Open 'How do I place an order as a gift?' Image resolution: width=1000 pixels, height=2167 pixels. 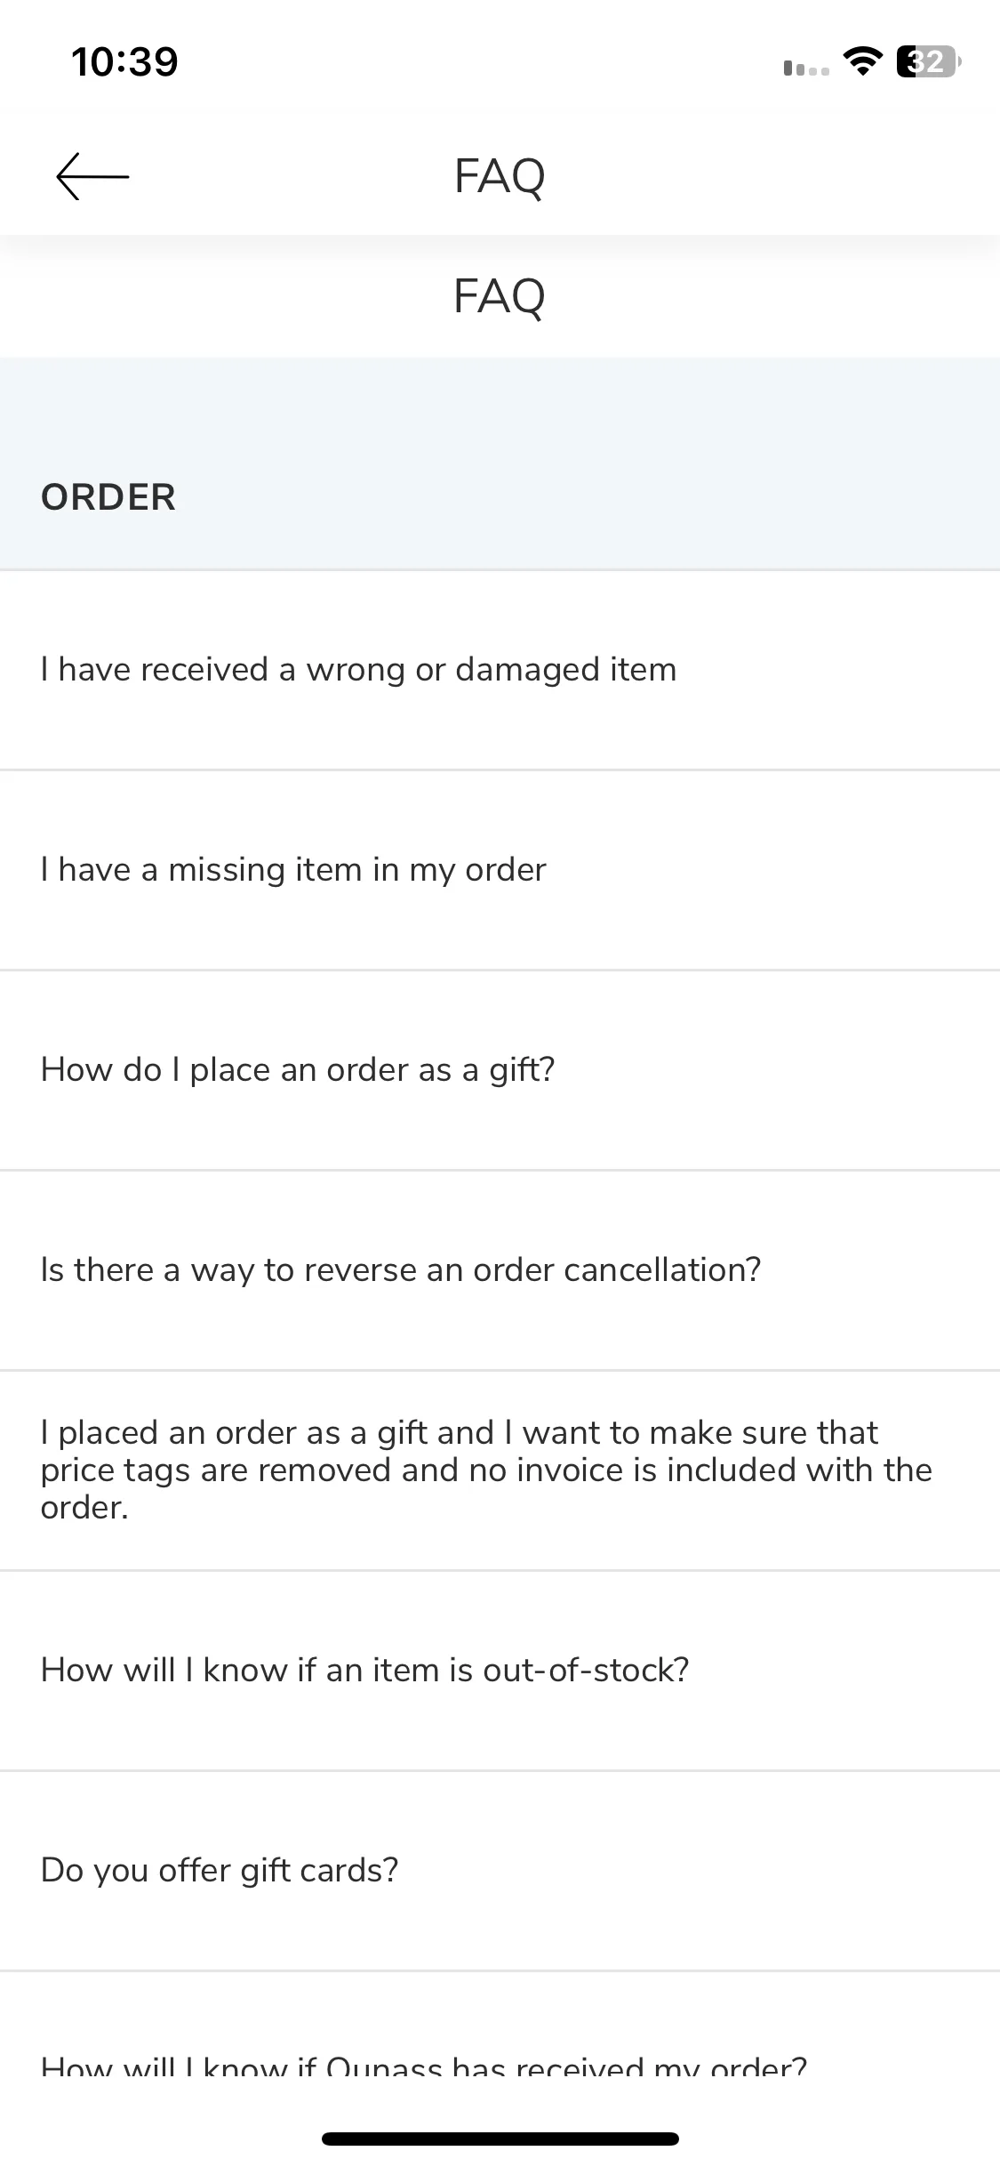coord(500,1070)
